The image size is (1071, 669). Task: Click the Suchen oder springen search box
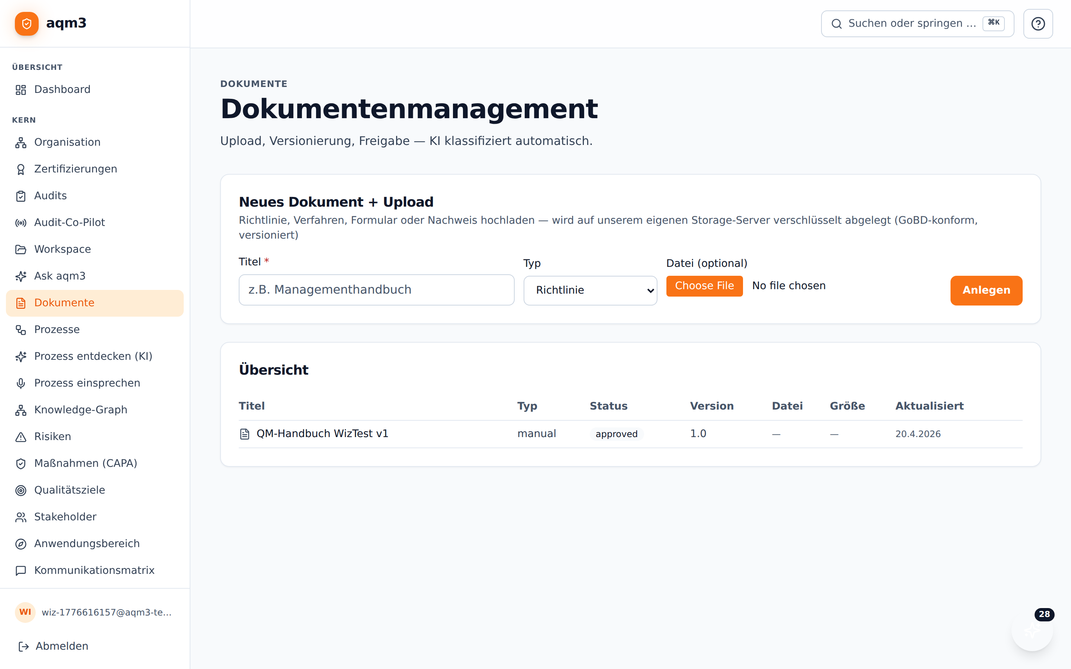tap(917, 24)
